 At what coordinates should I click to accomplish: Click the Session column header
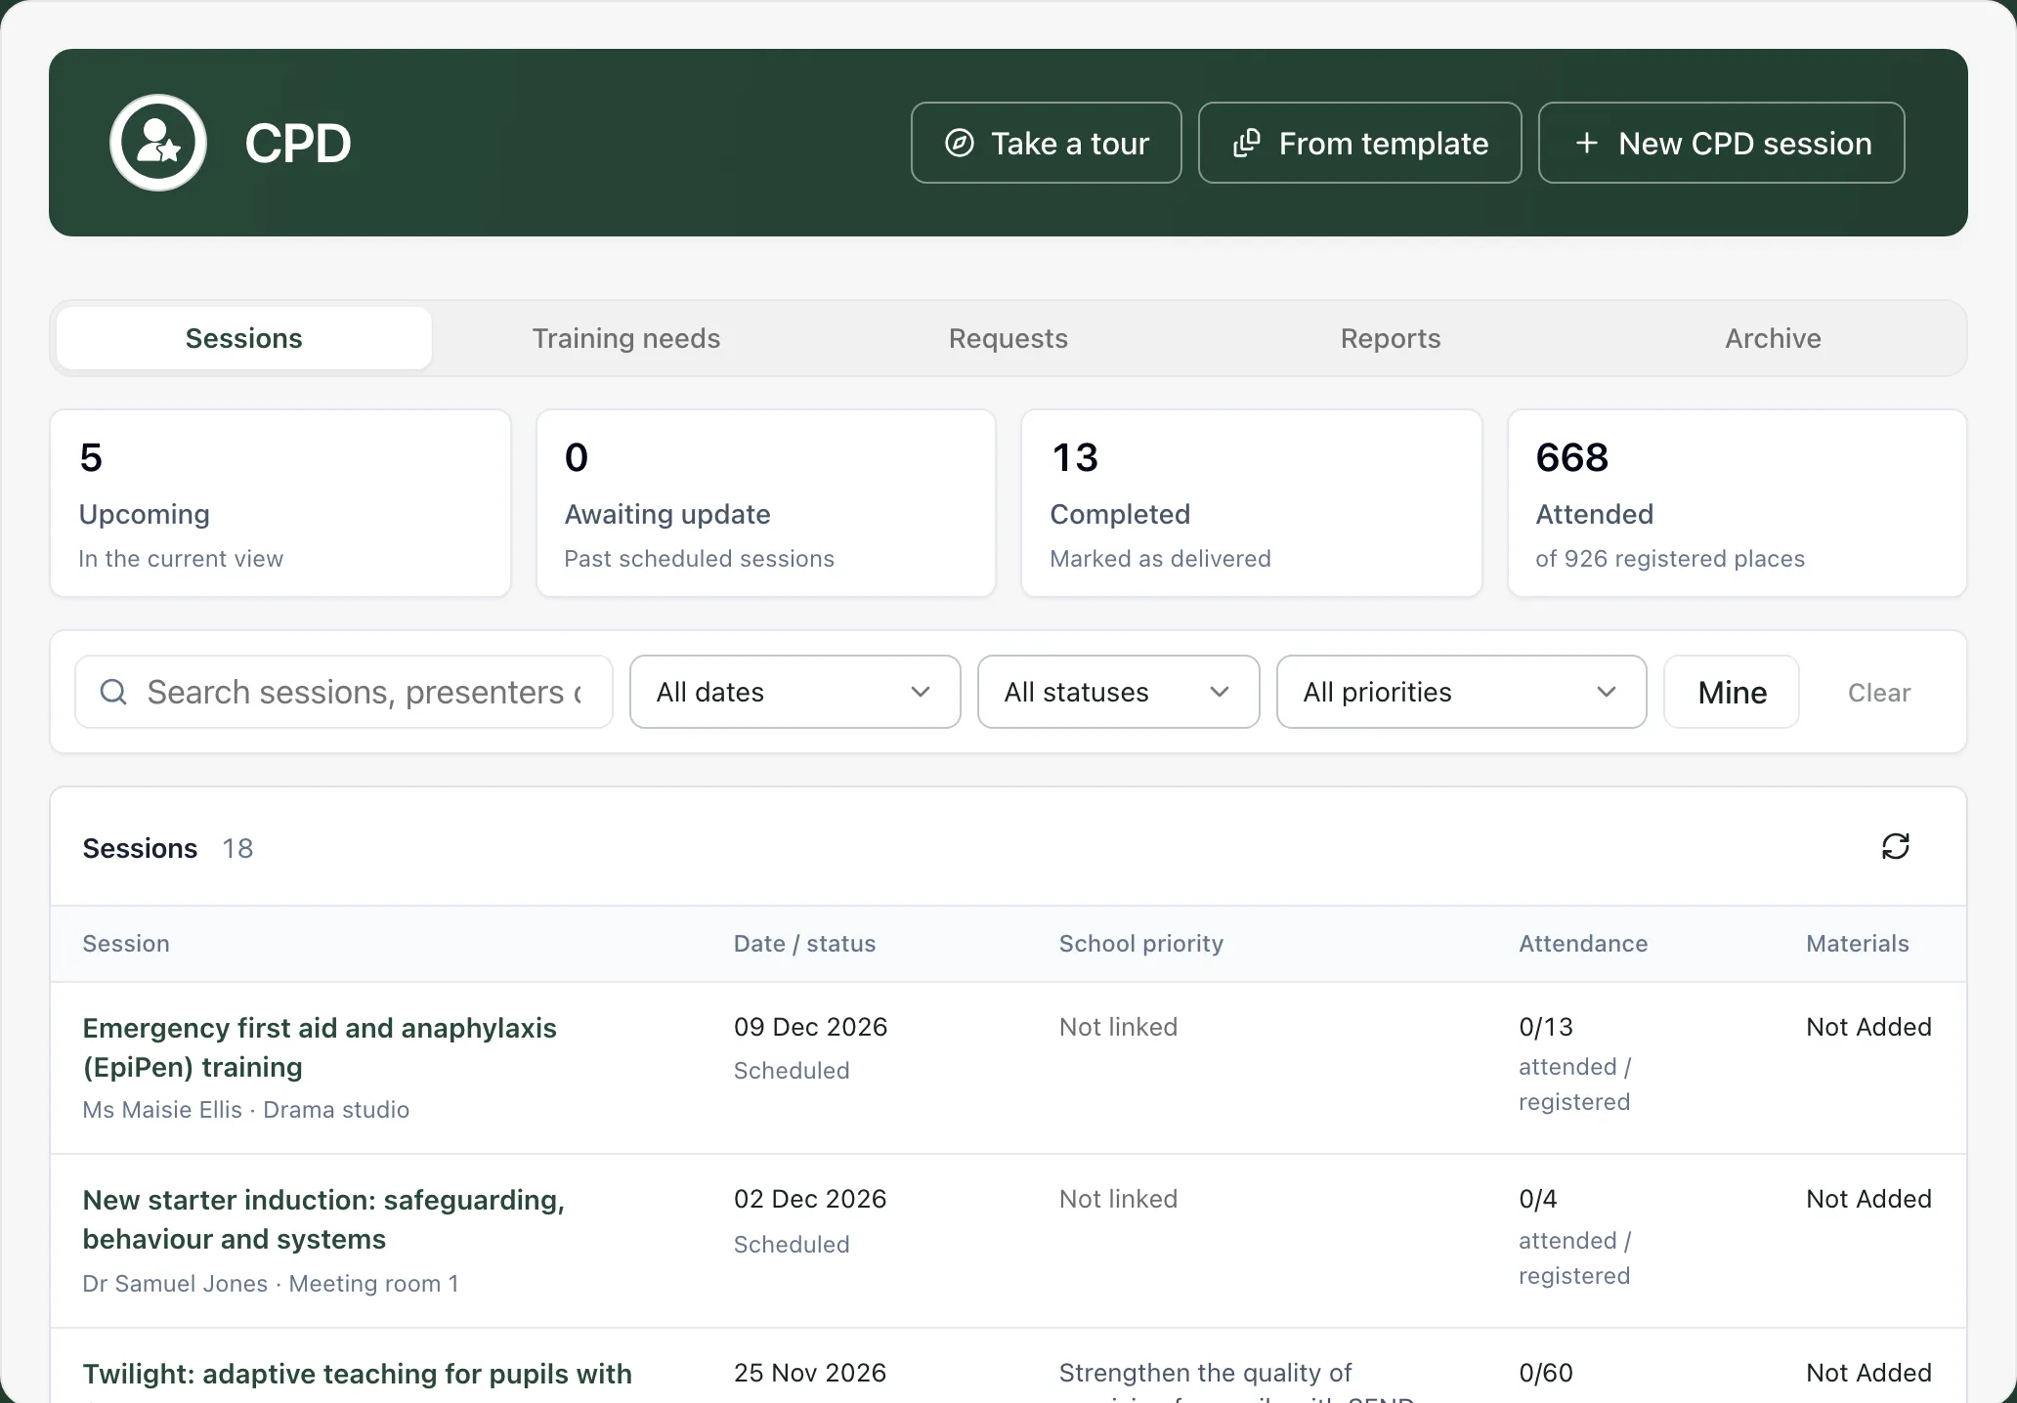coord(126,944)
